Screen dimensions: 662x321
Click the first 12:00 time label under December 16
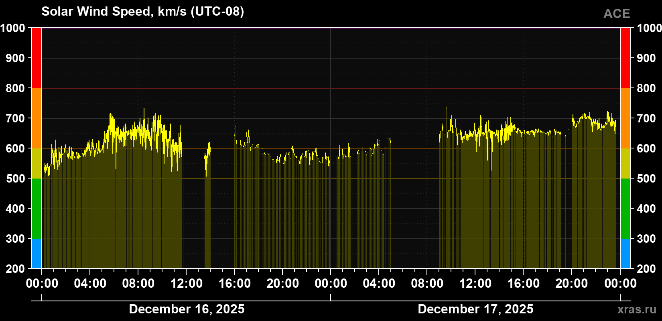(x=187, y=283)
